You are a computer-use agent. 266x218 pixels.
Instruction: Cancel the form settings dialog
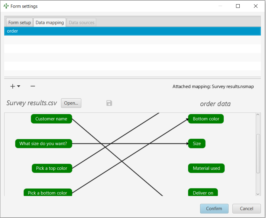(x=246, y=209)
